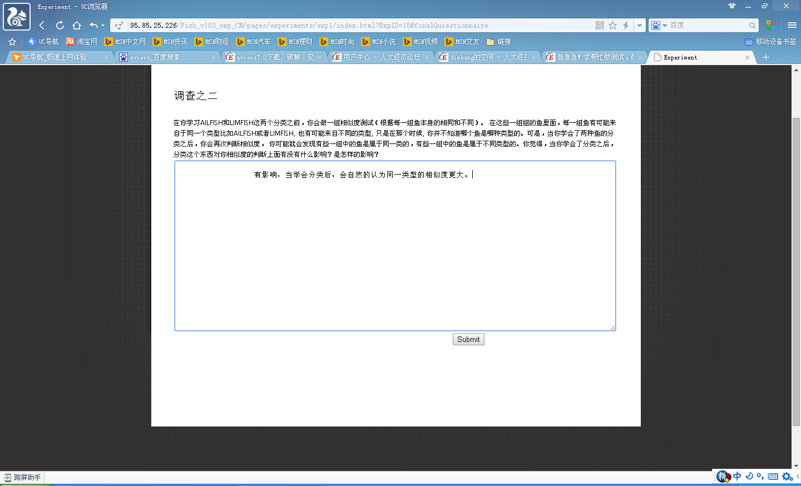The width and height of the screenshot is (801, 486).
Task: Open the browser main menu
Action: coord(792,25)
